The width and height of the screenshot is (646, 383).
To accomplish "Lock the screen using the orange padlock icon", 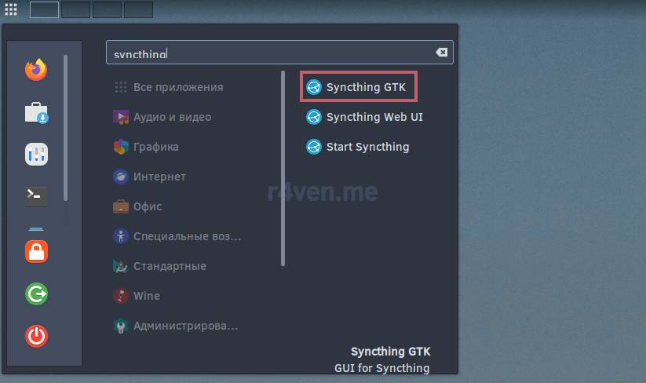I will tap(36, 251).
